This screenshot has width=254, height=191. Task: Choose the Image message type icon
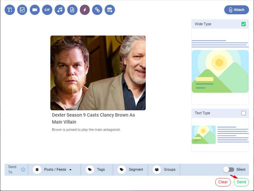click(22, 10)
